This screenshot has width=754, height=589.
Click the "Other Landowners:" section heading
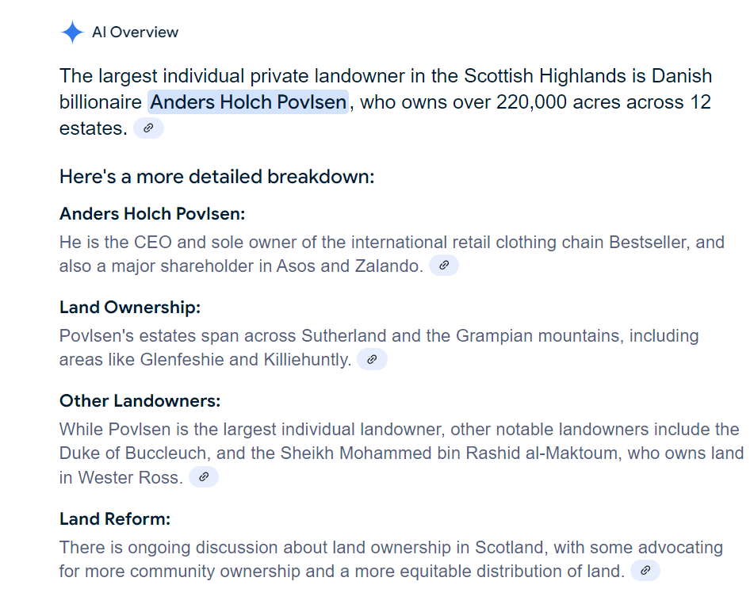coord(140,401)
